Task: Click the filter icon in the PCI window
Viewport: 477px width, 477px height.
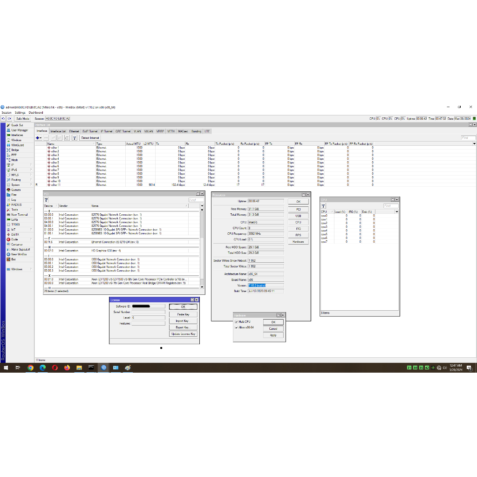Action: 46,199
